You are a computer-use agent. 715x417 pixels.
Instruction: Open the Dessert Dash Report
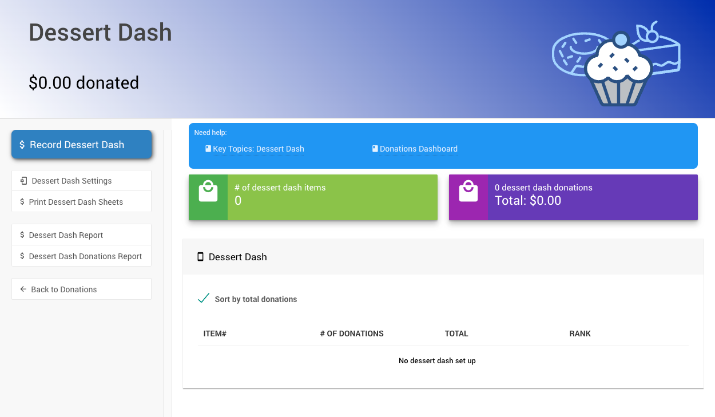(x=66, y=235)
